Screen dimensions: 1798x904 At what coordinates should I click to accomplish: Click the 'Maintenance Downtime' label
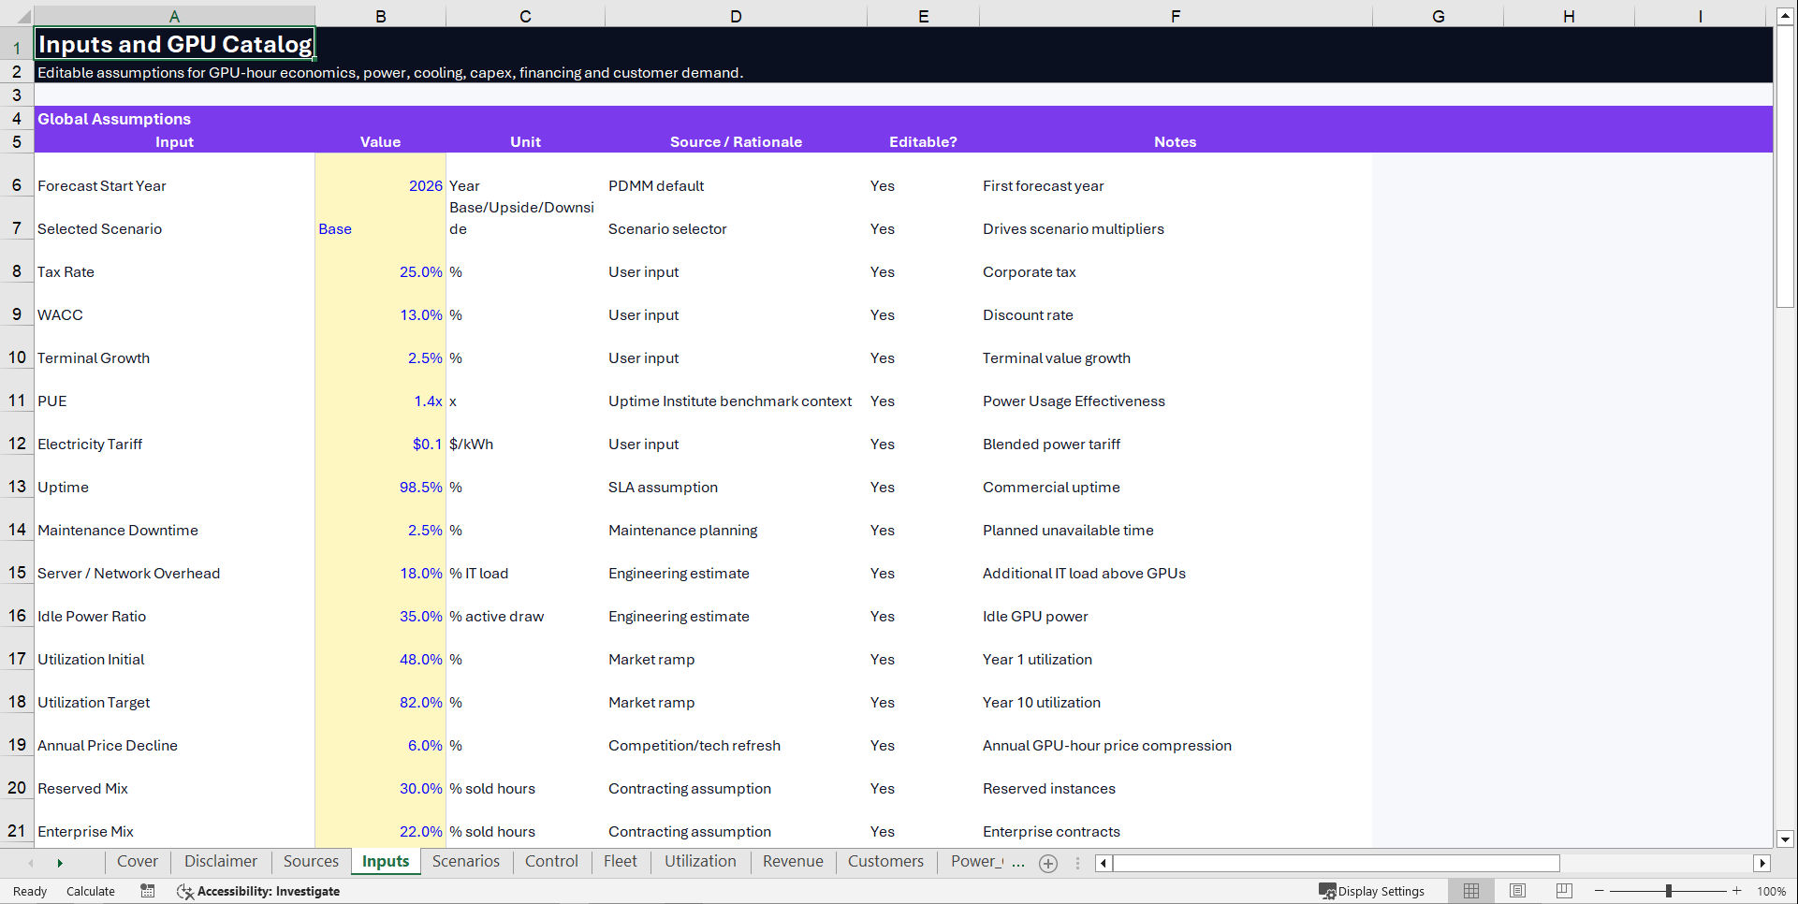coord(118,530)
